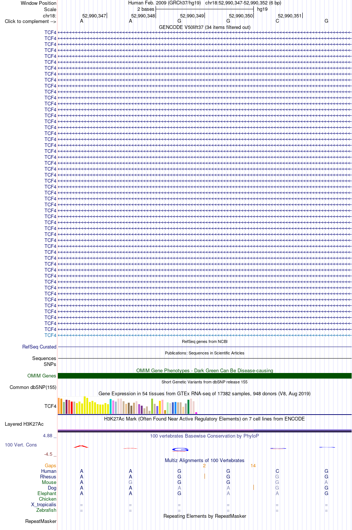Click the orange 'Gaps' label

pos(50,466)
